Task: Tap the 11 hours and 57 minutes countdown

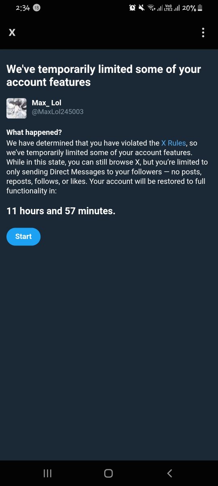Action: (x=61, y=211)
